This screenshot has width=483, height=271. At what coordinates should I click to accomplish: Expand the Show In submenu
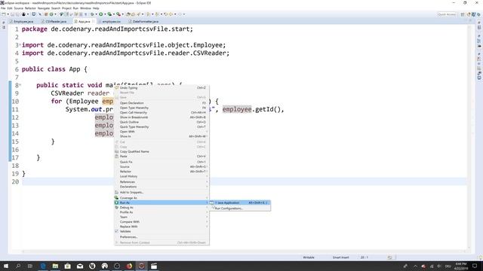(x=162, y=136)
